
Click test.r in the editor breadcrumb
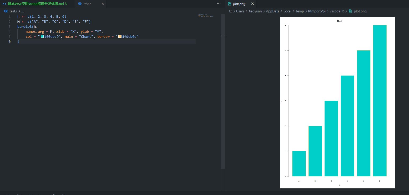pos(13,11)
